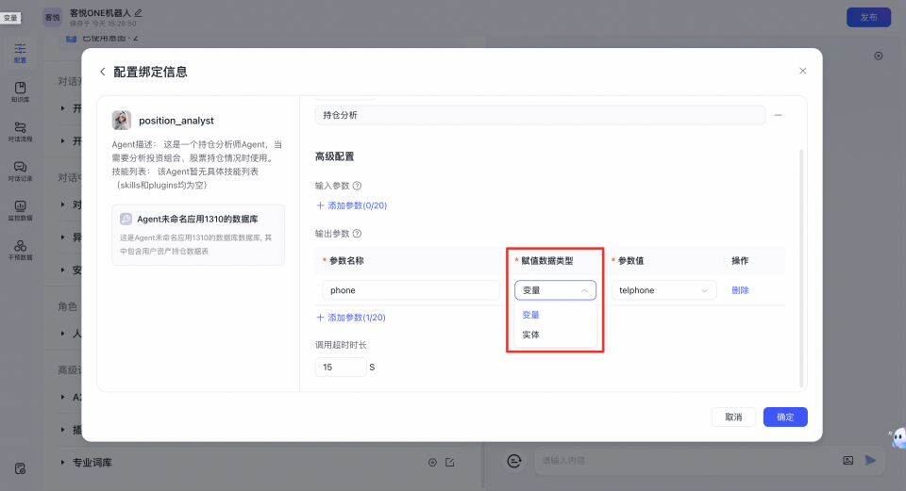Open the 赋值数据类型 dropdown showing 变量

point(555,290)
